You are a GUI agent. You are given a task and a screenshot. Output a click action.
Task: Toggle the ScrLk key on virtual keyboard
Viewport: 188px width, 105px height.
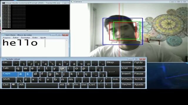coord(139,80)
